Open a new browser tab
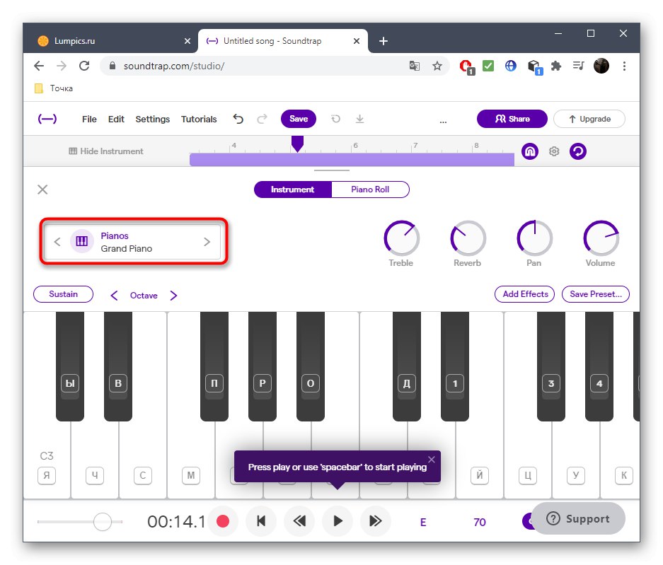This screenshot has width=663, height=565. (x=384, y=41)
